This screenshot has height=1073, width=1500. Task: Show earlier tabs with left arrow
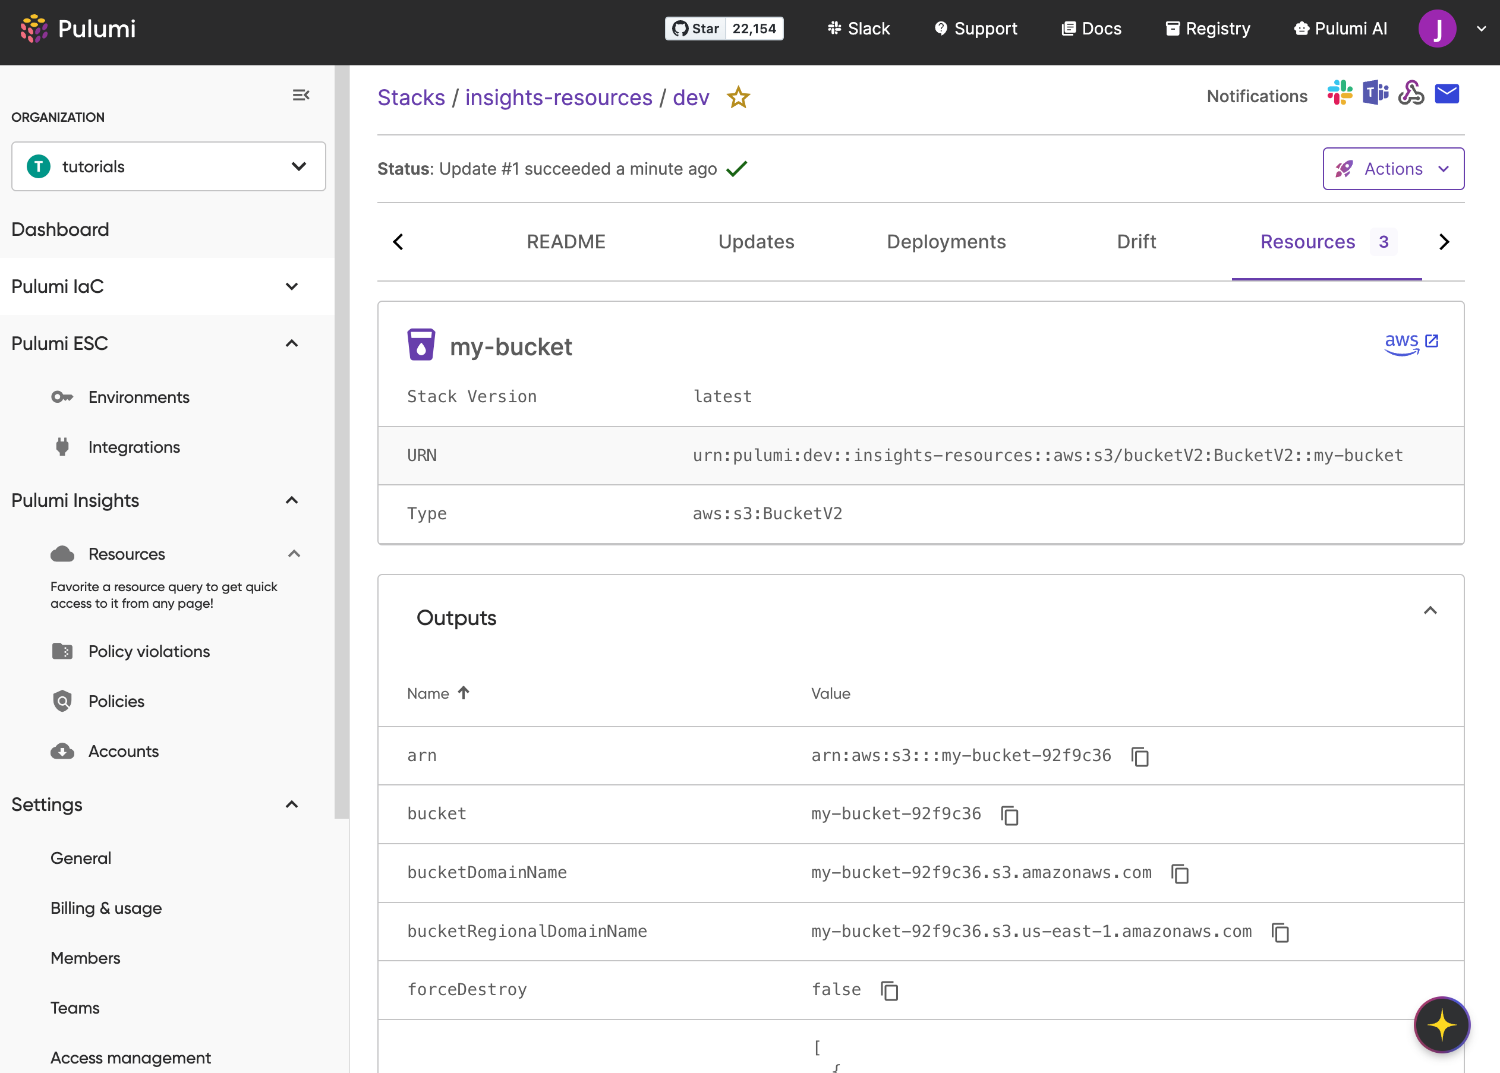398,242
